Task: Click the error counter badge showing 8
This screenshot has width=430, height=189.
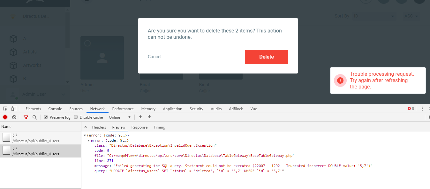Action: pos(410,108)
